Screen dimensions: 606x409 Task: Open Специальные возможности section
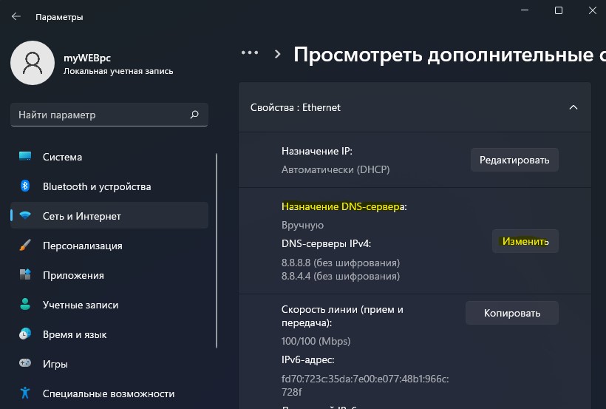[x=109, y=393]
